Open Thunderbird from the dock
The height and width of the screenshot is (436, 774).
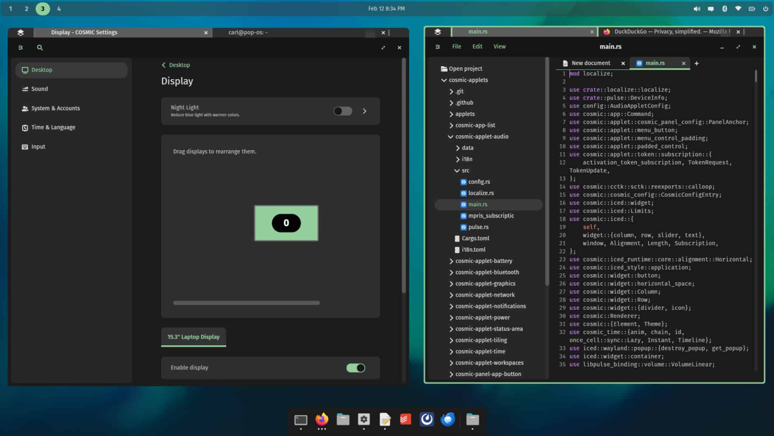(448, 420)
